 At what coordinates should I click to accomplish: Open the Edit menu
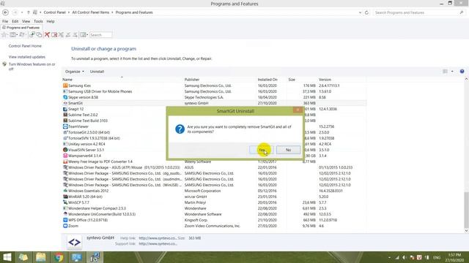coord(15,21)
